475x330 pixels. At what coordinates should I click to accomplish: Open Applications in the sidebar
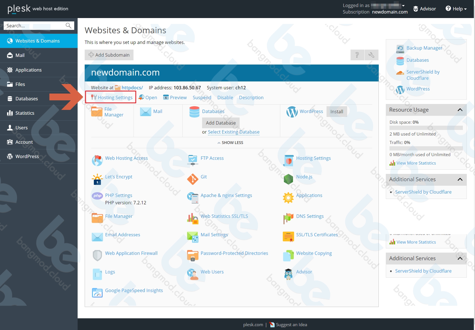click(x=39, y=70)
